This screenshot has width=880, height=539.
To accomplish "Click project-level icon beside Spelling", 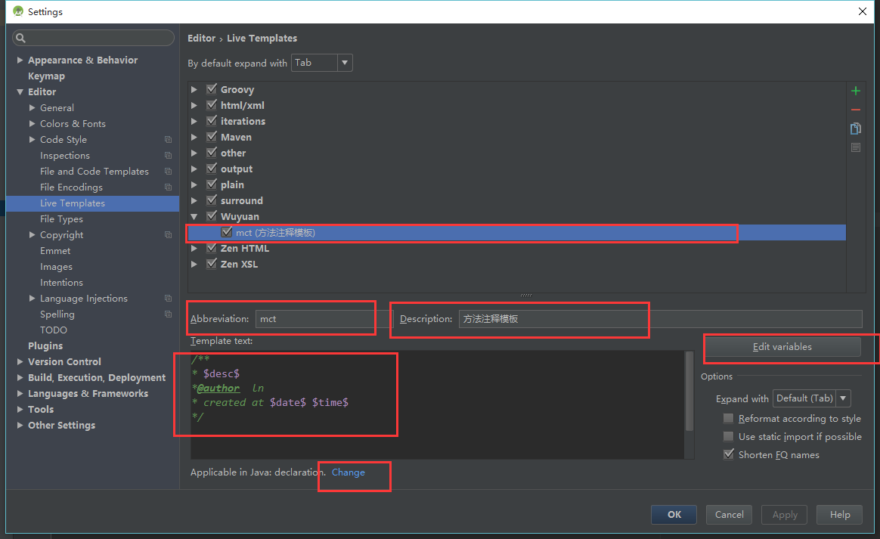I will coord(168,314).
